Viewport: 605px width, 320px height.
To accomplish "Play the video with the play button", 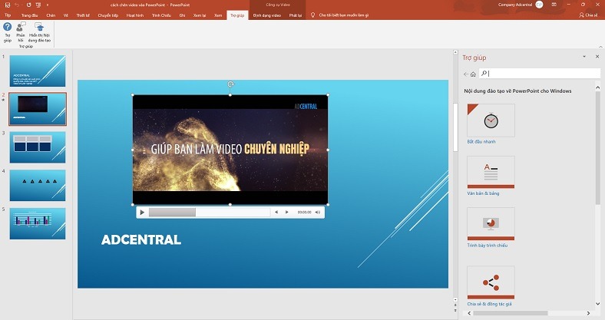I will tap(142, 212).
